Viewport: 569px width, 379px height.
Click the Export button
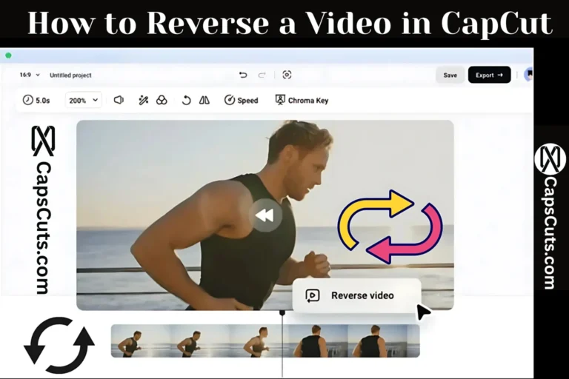[489, 75]
